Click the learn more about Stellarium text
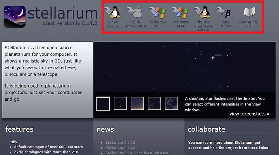Screen dimensions: 279x155 coord(228,145)
